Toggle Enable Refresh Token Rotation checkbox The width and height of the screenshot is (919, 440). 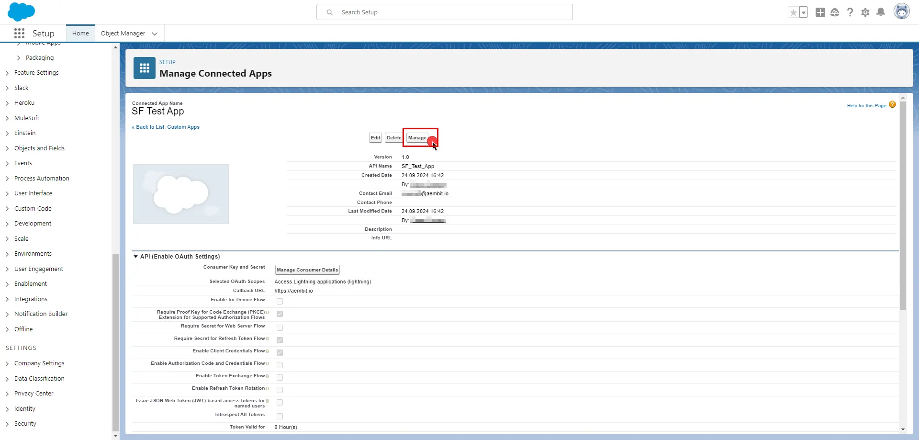[280, 390]
